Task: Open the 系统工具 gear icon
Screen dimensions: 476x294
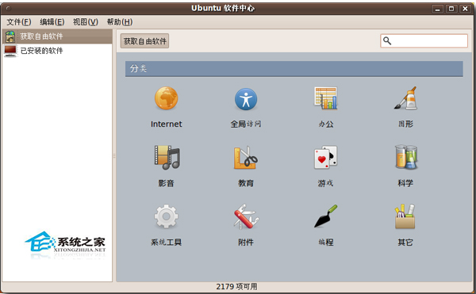Action: tap(166, 216)
